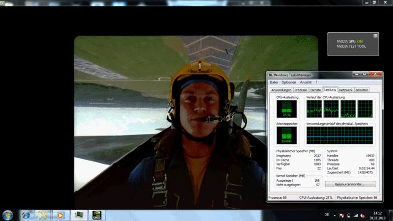Click status bar Physikalischer Speicher entry
Screen dimensions: 393x221
(357, 198)
